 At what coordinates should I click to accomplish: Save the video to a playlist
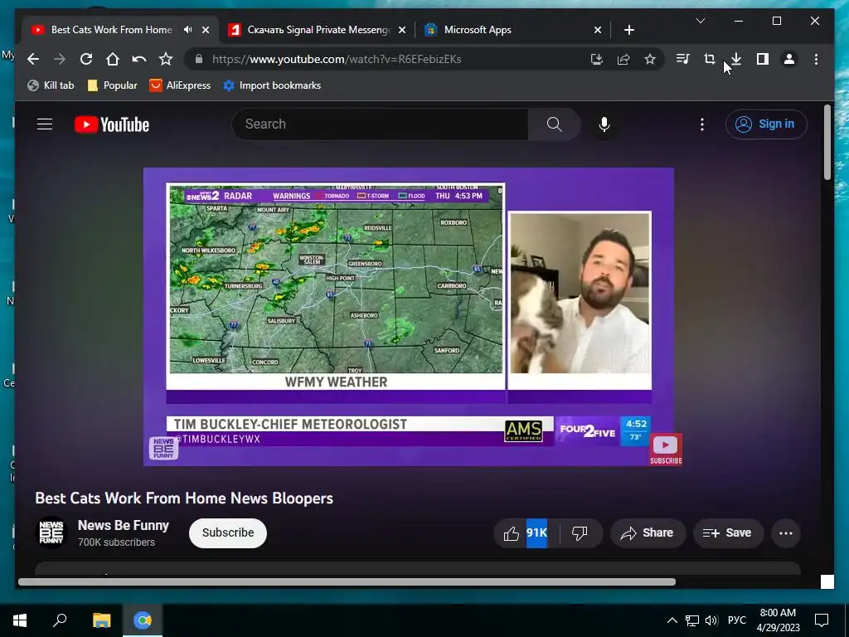[728, 533]
